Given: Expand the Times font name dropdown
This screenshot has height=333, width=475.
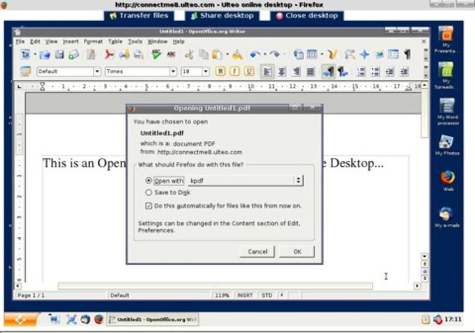Looking at the screenshot, I should tap(173, 72).
